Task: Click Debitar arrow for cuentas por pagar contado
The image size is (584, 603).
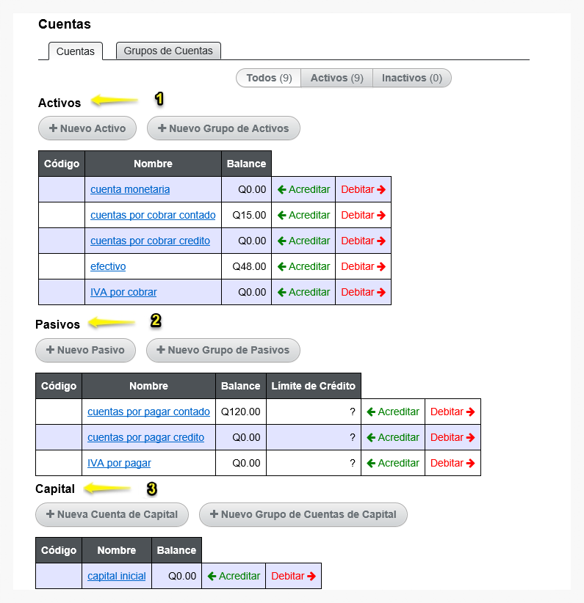Action: point(470,412)
